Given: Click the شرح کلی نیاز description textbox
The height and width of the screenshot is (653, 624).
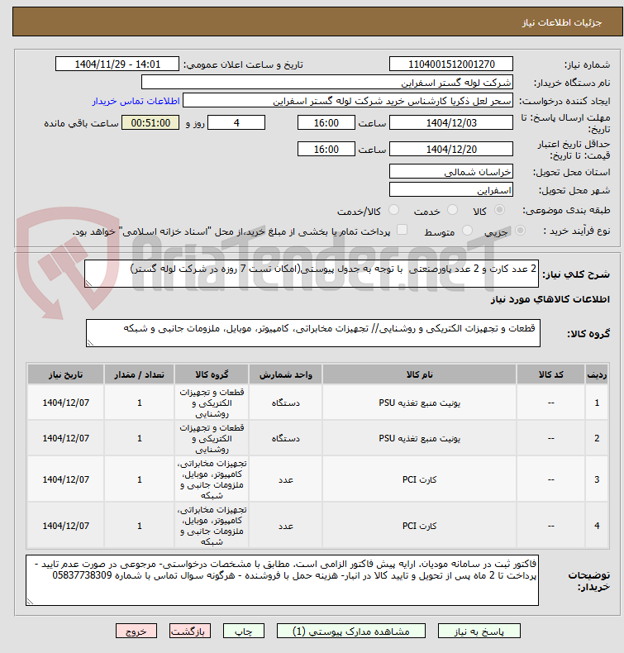Looking at the screenshot, I should tap(312, 274).
